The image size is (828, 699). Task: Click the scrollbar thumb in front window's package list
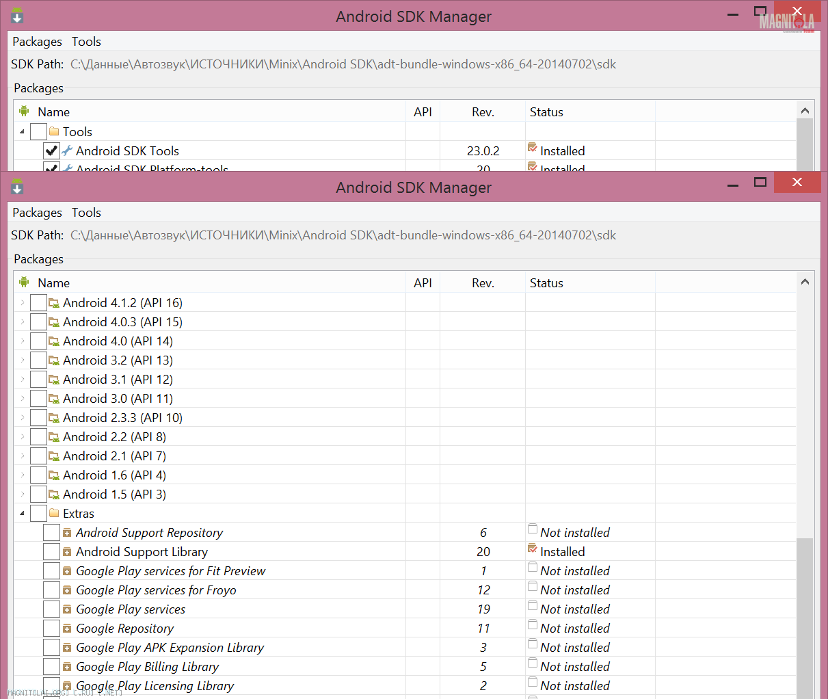click(x=805, y=618)
